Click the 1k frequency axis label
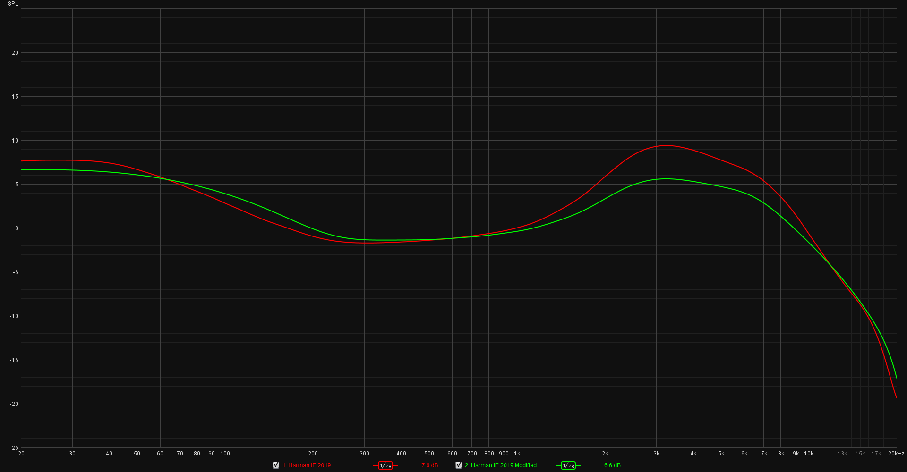 (x=517, y=454)
